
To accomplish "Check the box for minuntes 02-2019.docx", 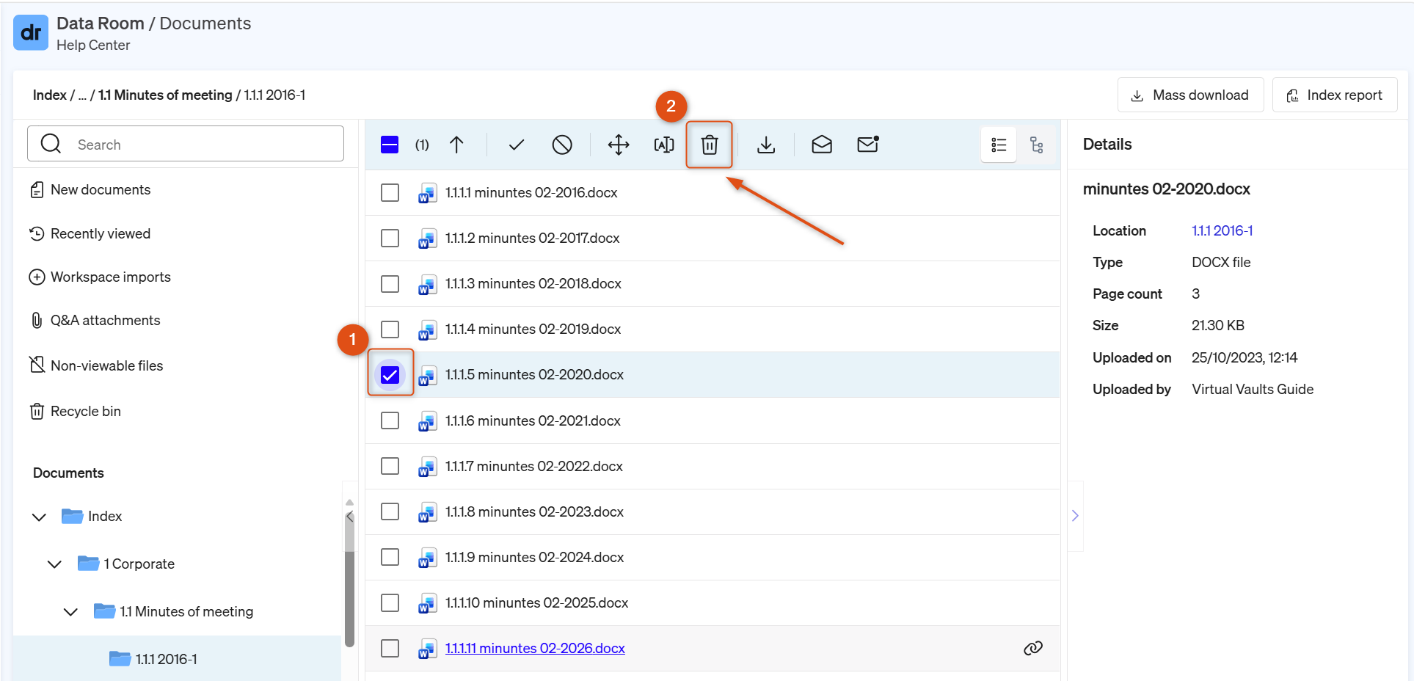I will click(390, 329).
